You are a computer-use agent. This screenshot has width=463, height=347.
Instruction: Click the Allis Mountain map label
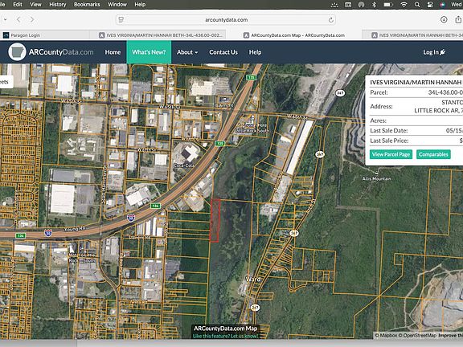pos(376,178)
